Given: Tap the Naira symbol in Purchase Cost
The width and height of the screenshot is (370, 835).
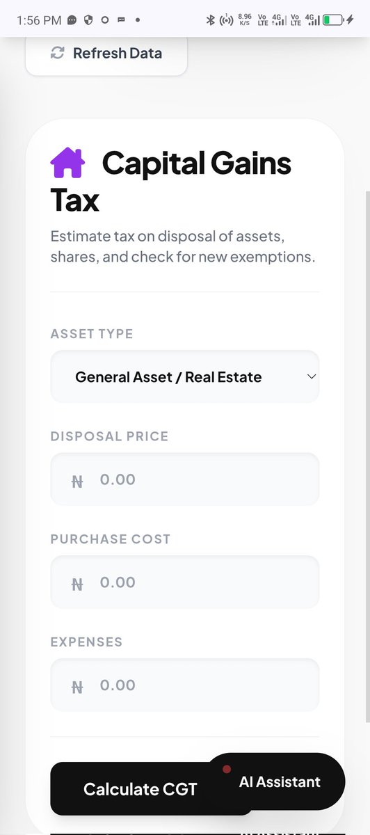Looking at the screenshot, I should click(77, 583).
